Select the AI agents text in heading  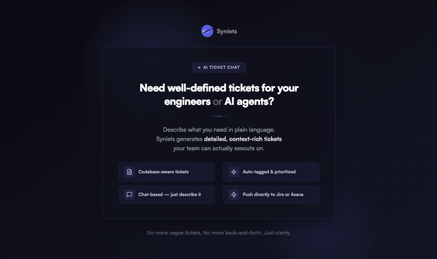(249, 101)
